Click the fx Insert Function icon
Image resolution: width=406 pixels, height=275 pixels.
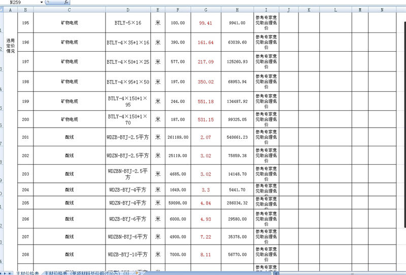coord(65,3)
